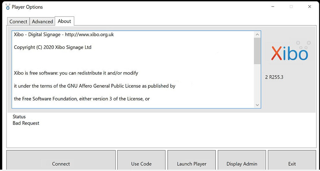
Task: Close the Player Options window
Action: click(x=309, y=7)
